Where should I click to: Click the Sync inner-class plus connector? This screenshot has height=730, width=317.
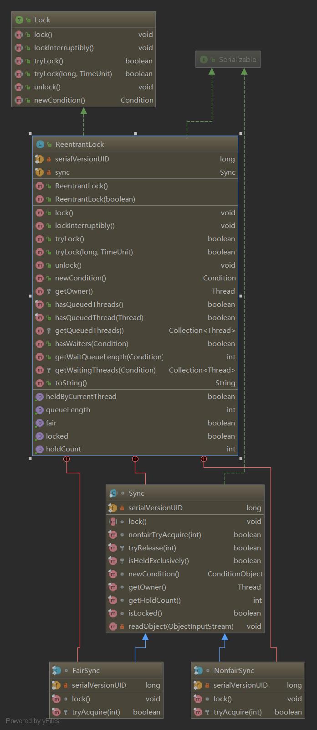pos(135,459)
